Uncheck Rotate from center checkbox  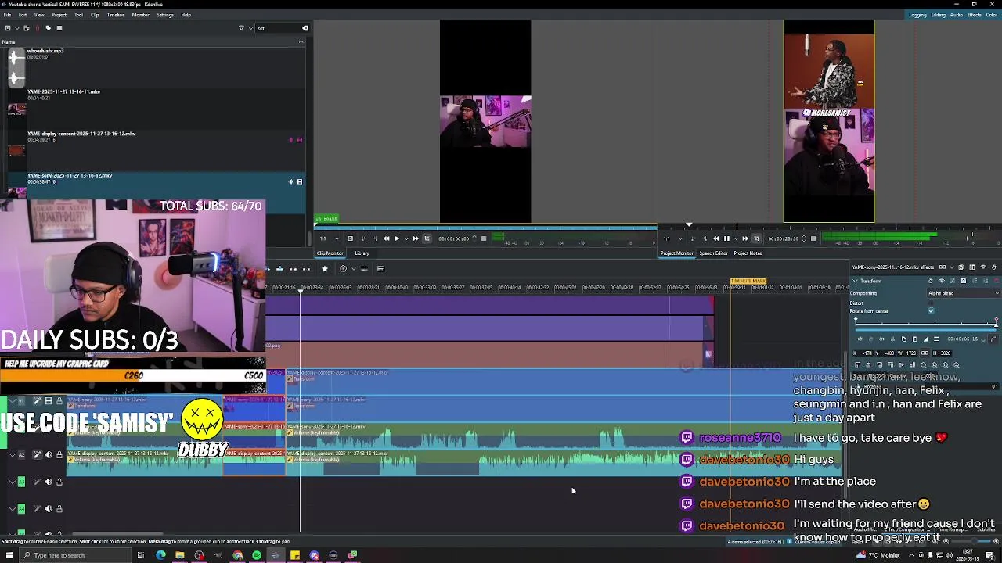931,311
